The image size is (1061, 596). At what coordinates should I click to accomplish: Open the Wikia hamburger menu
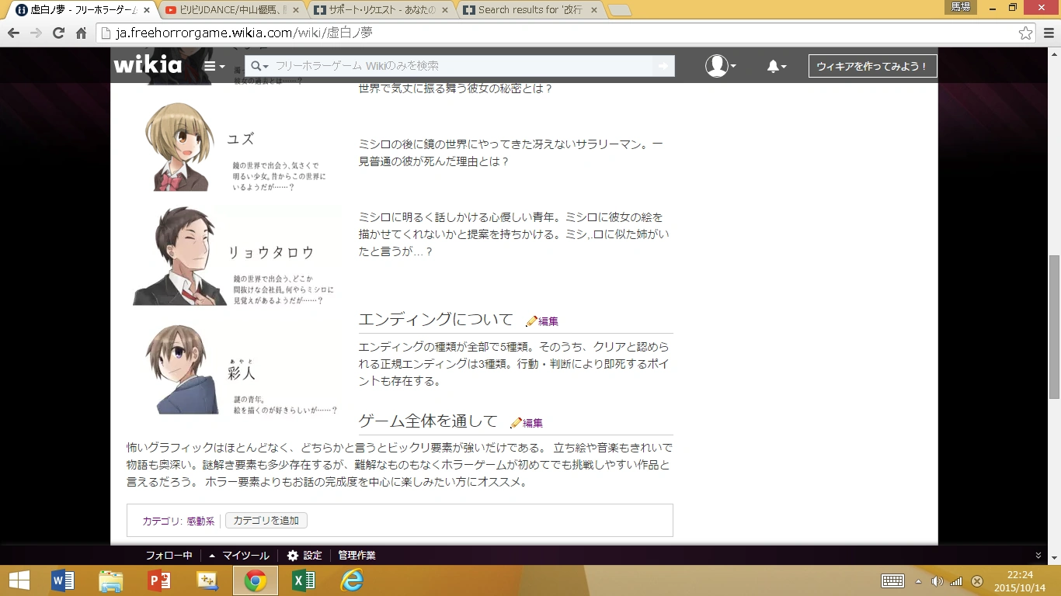pyautogui.click(x=214, y=67)
